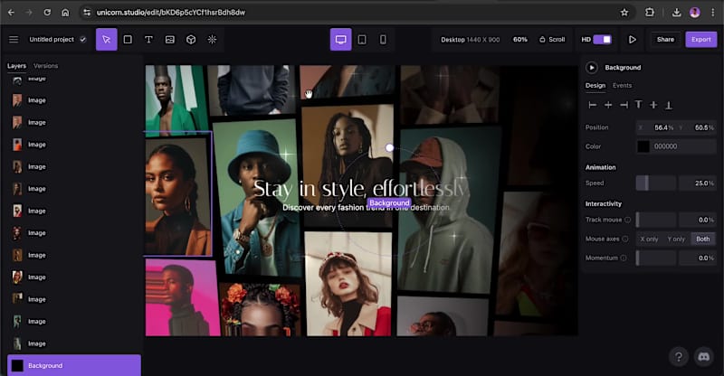
Task: Open the black Color swatch picker
Action: [x=643, y=146]
